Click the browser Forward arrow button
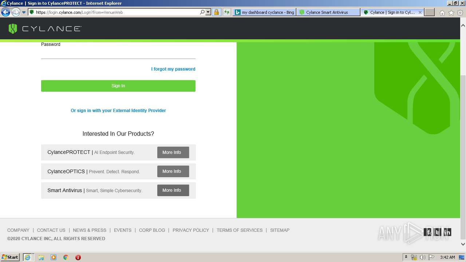The width and height of the screenshot is (466, 262). coord(15,12)
